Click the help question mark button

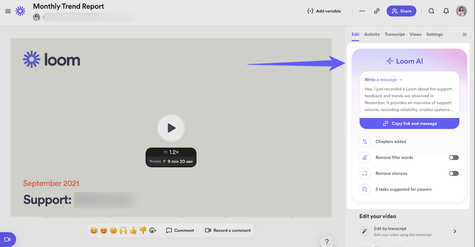(x=327, y=241)
